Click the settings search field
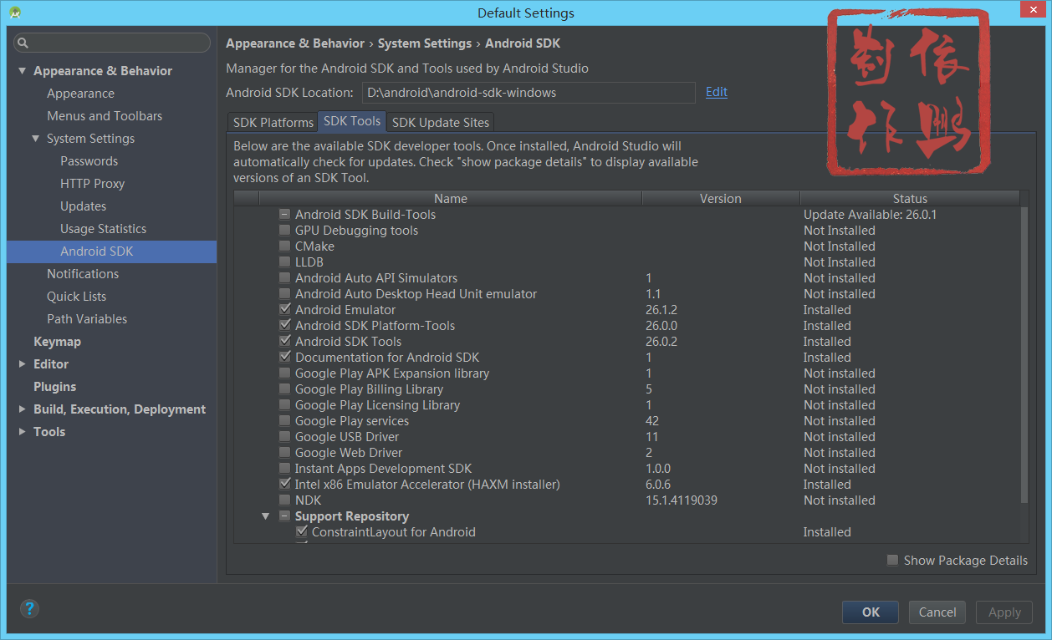Image resolution: width=1052 pixels, height=640 pixels. click(112, 43)
